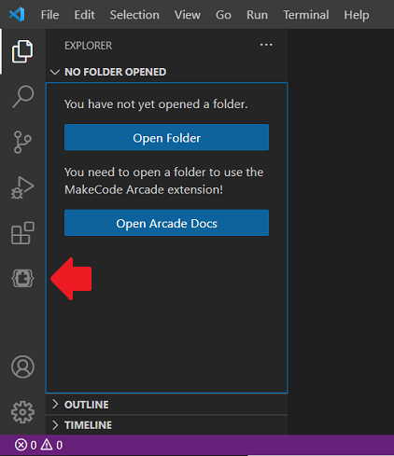Expand the Outline section

click(166, 405)
